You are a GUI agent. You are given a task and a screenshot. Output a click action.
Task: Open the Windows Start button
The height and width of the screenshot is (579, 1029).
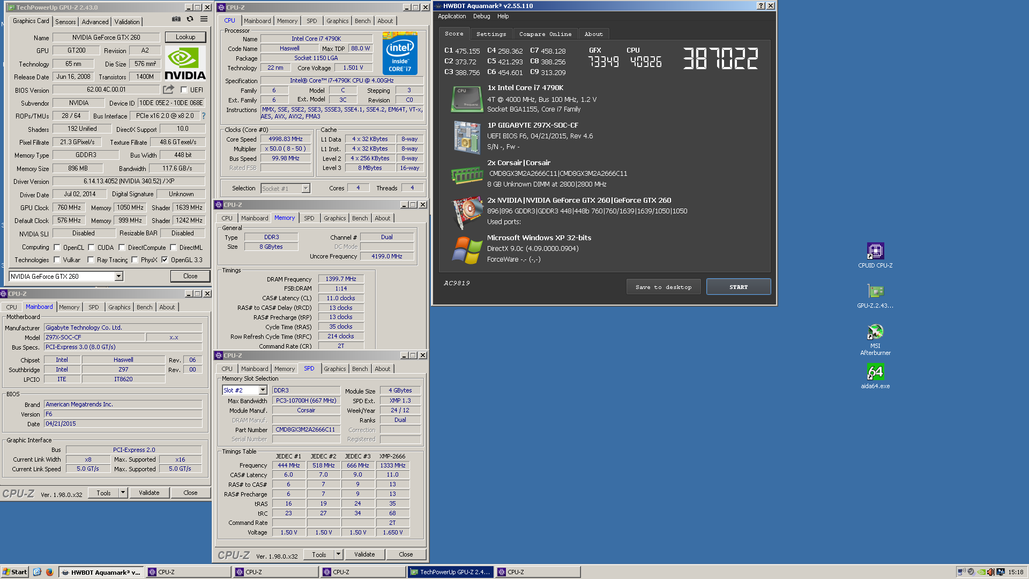(14, 572)
